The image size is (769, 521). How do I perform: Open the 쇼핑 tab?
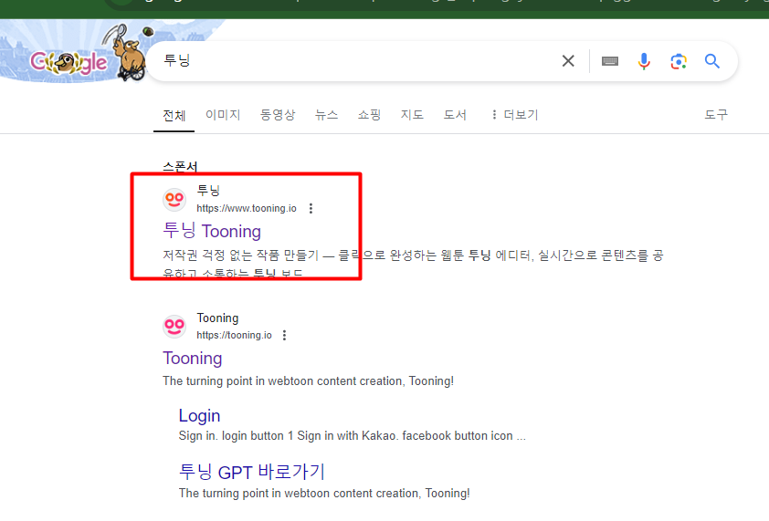click(x=369, y=115)
